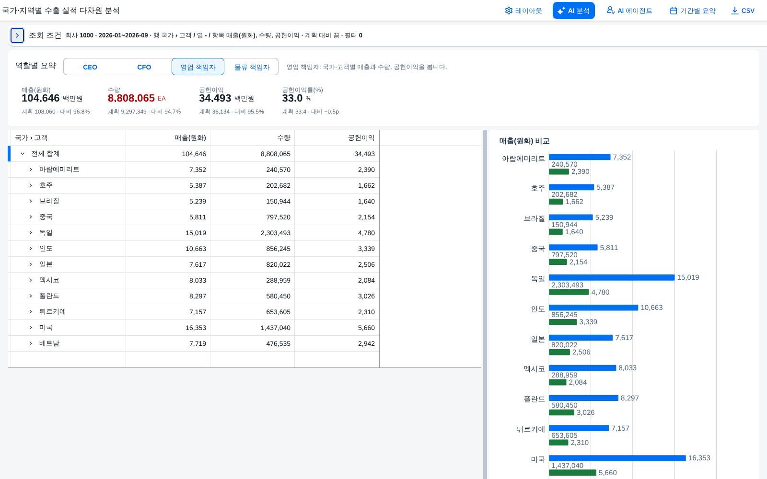Expand the 호주 row chevron
Viewport: 767px width, 479px height.
click(x=31, y=185)
